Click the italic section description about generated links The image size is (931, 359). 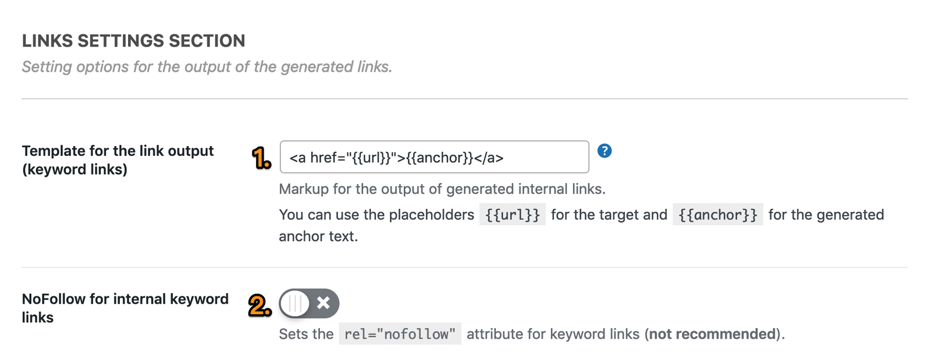(x=207, y=67)
